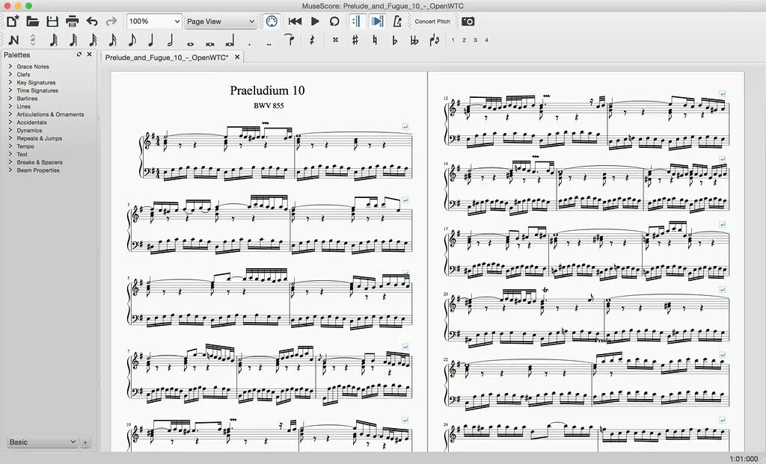Select the 32nd note duration
This screenshot has height=464, width=766.
93,40
